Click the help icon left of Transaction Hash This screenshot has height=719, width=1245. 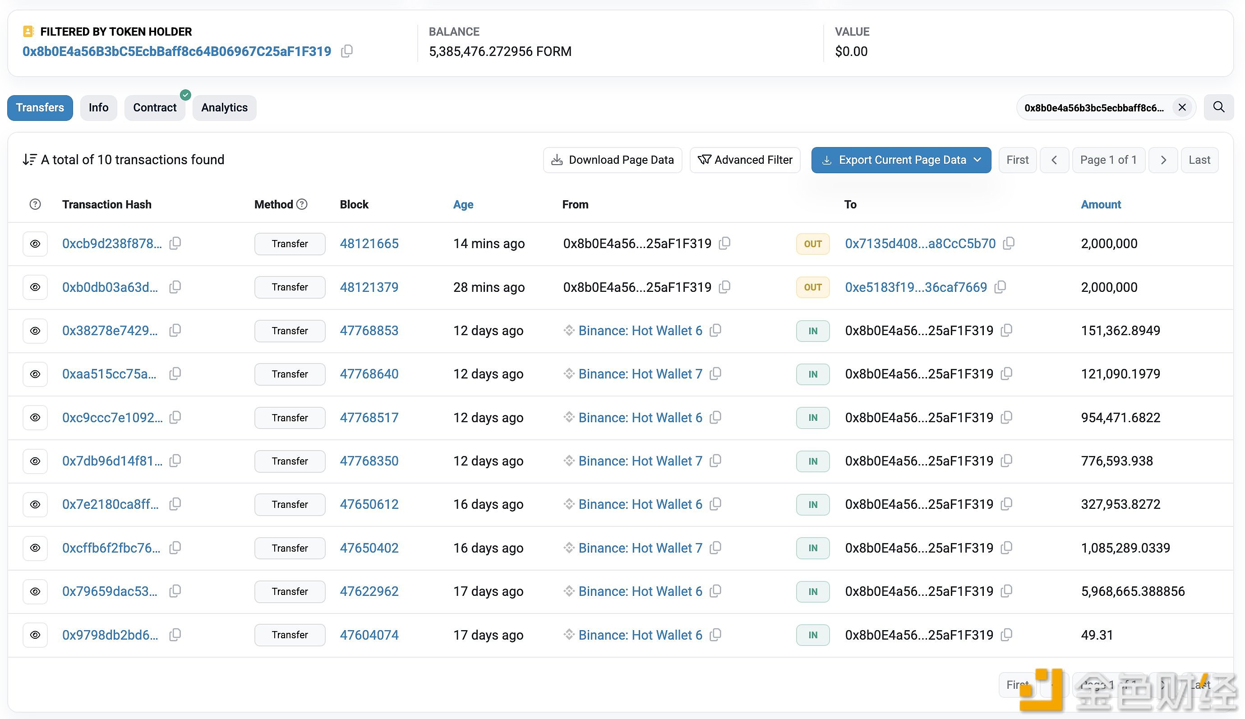coord(35,204)
